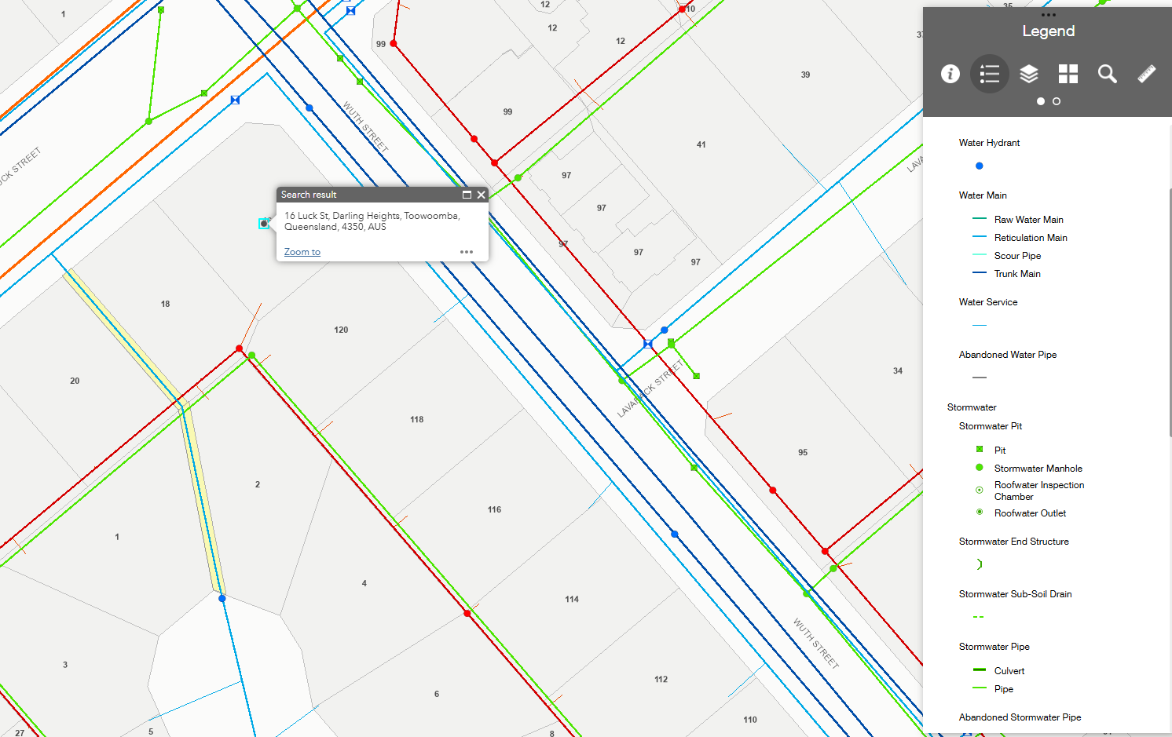Switch to second widget page dot

1057,101
